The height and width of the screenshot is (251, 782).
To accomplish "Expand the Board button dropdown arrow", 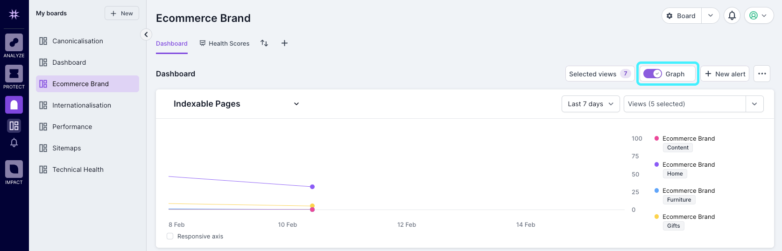I will (711, 15).
